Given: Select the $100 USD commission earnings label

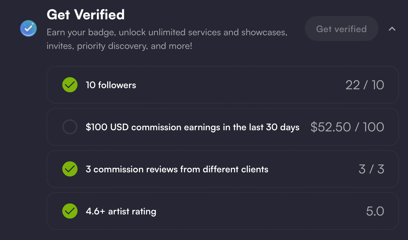Looking at the screenshot, I should (x=192, y=127).
